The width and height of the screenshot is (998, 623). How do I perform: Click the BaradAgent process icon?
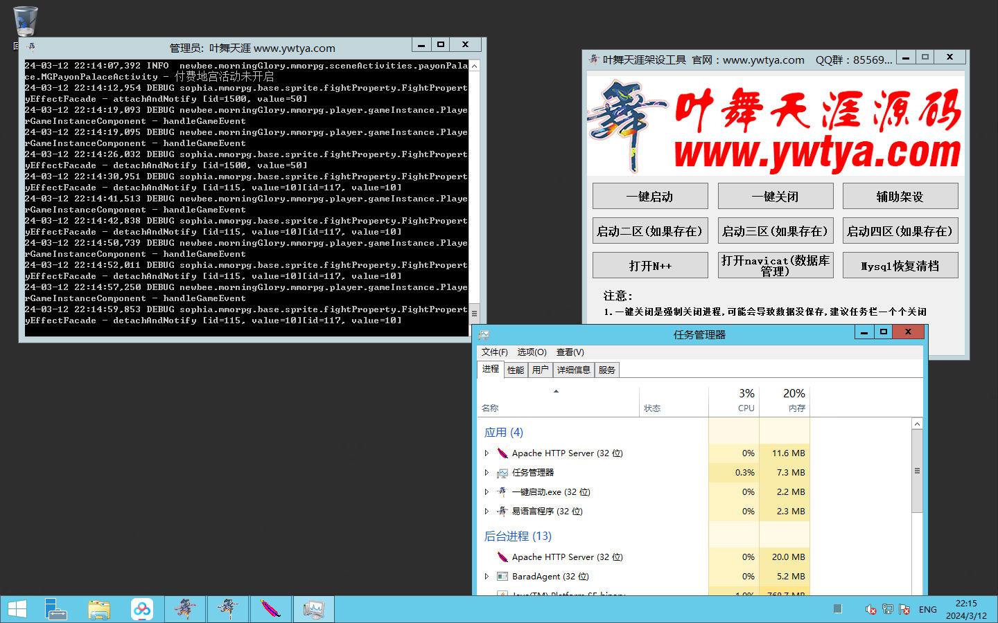click(x=502, y=577)
